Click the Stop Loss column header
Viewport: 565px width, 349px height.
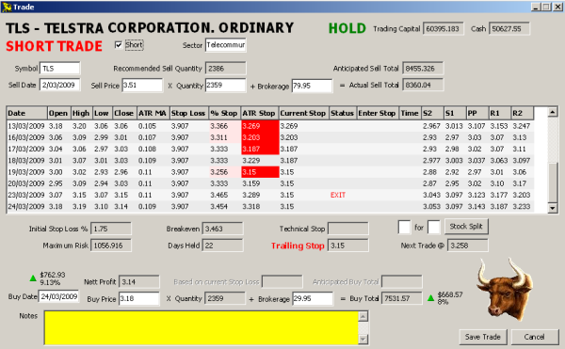[189, 113]
